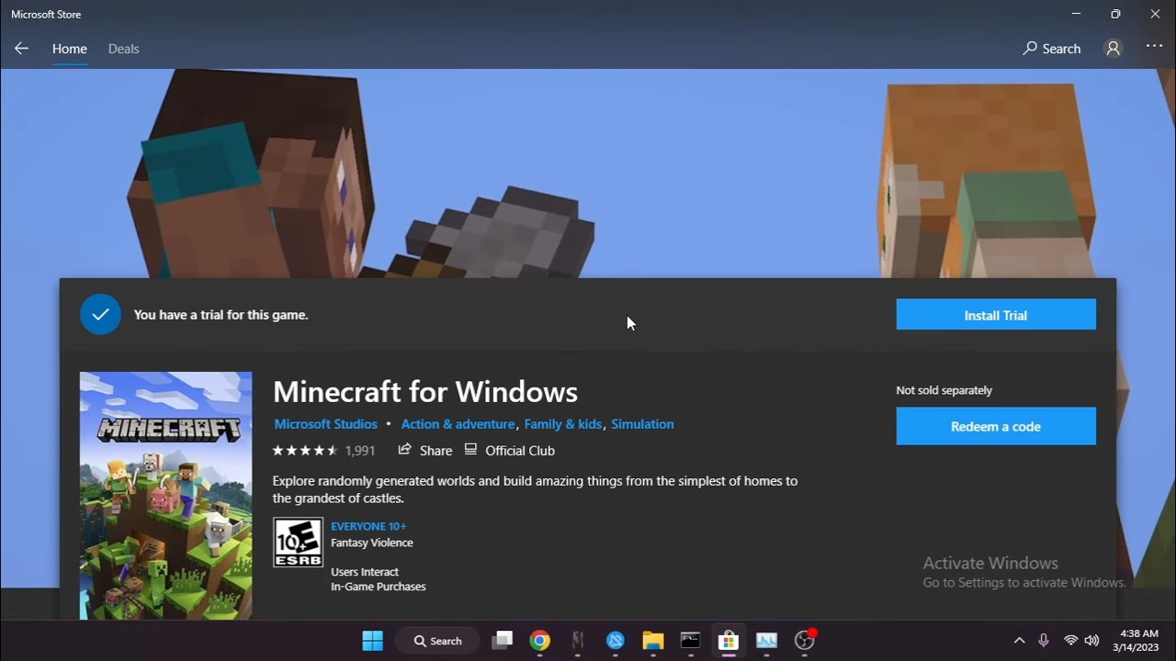Click the game description about randomly generated worlds
Image resolution: width=1176 pixels, height=661 pixels.
535,489
